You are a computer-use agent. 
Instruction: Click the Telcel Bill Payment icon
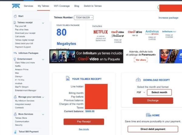point(15,132)
